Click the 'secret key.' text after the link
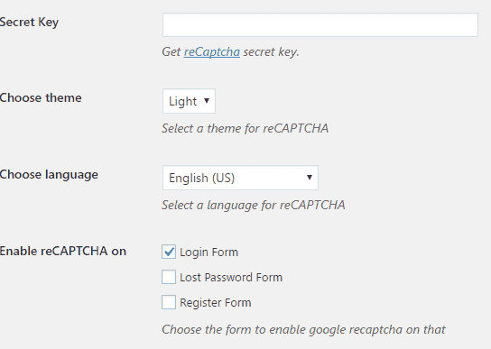Image resolution: width=491 pixels, height=349 pixels. coord(271,52)
